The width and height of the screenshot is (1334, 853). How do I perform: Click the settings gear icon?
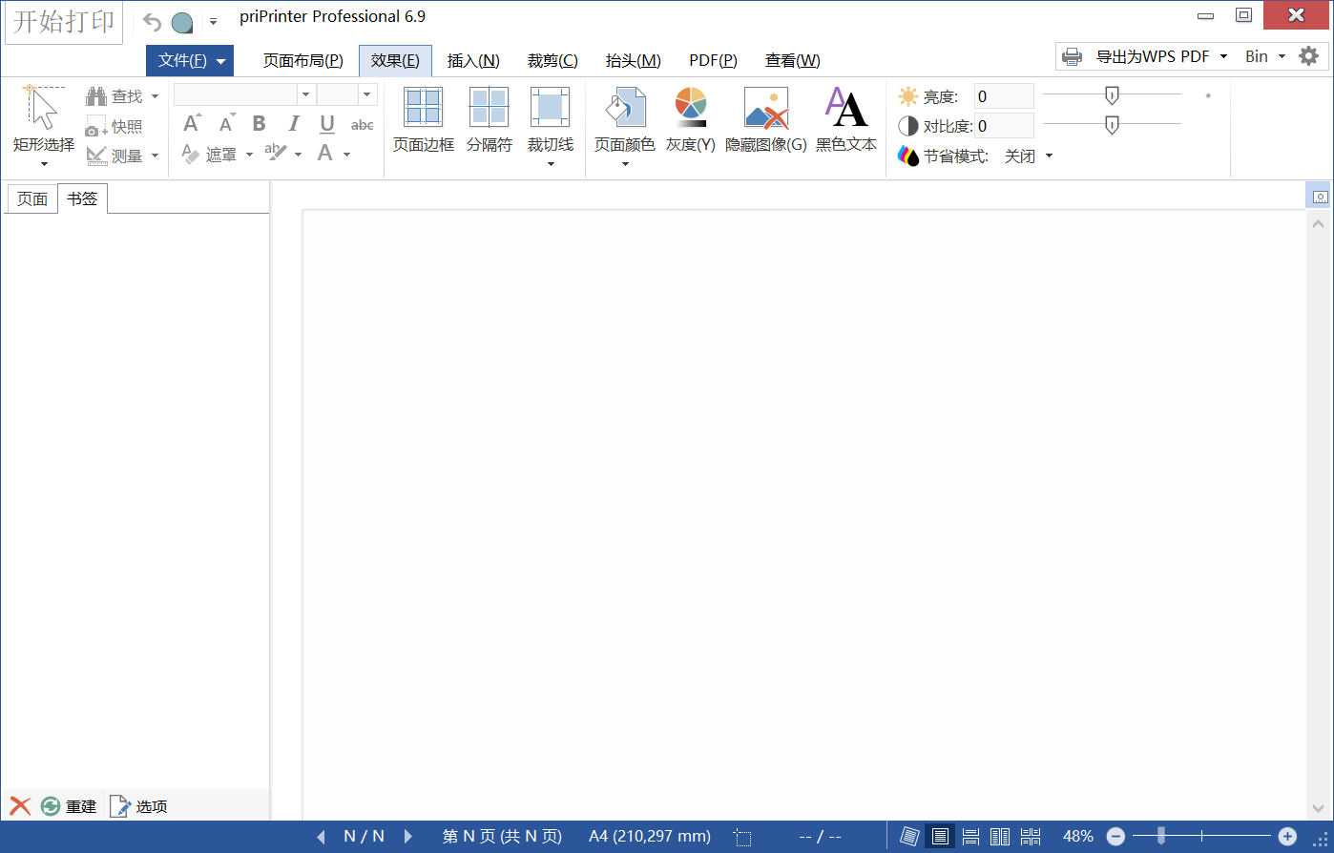1308,56
